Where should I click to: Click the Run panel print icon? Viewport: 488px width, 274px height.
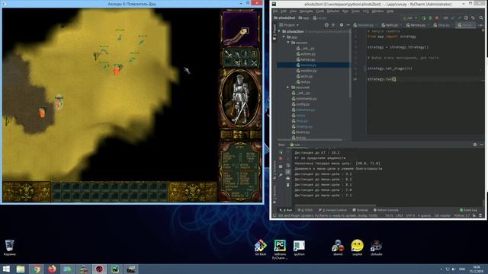coord(287,178)
